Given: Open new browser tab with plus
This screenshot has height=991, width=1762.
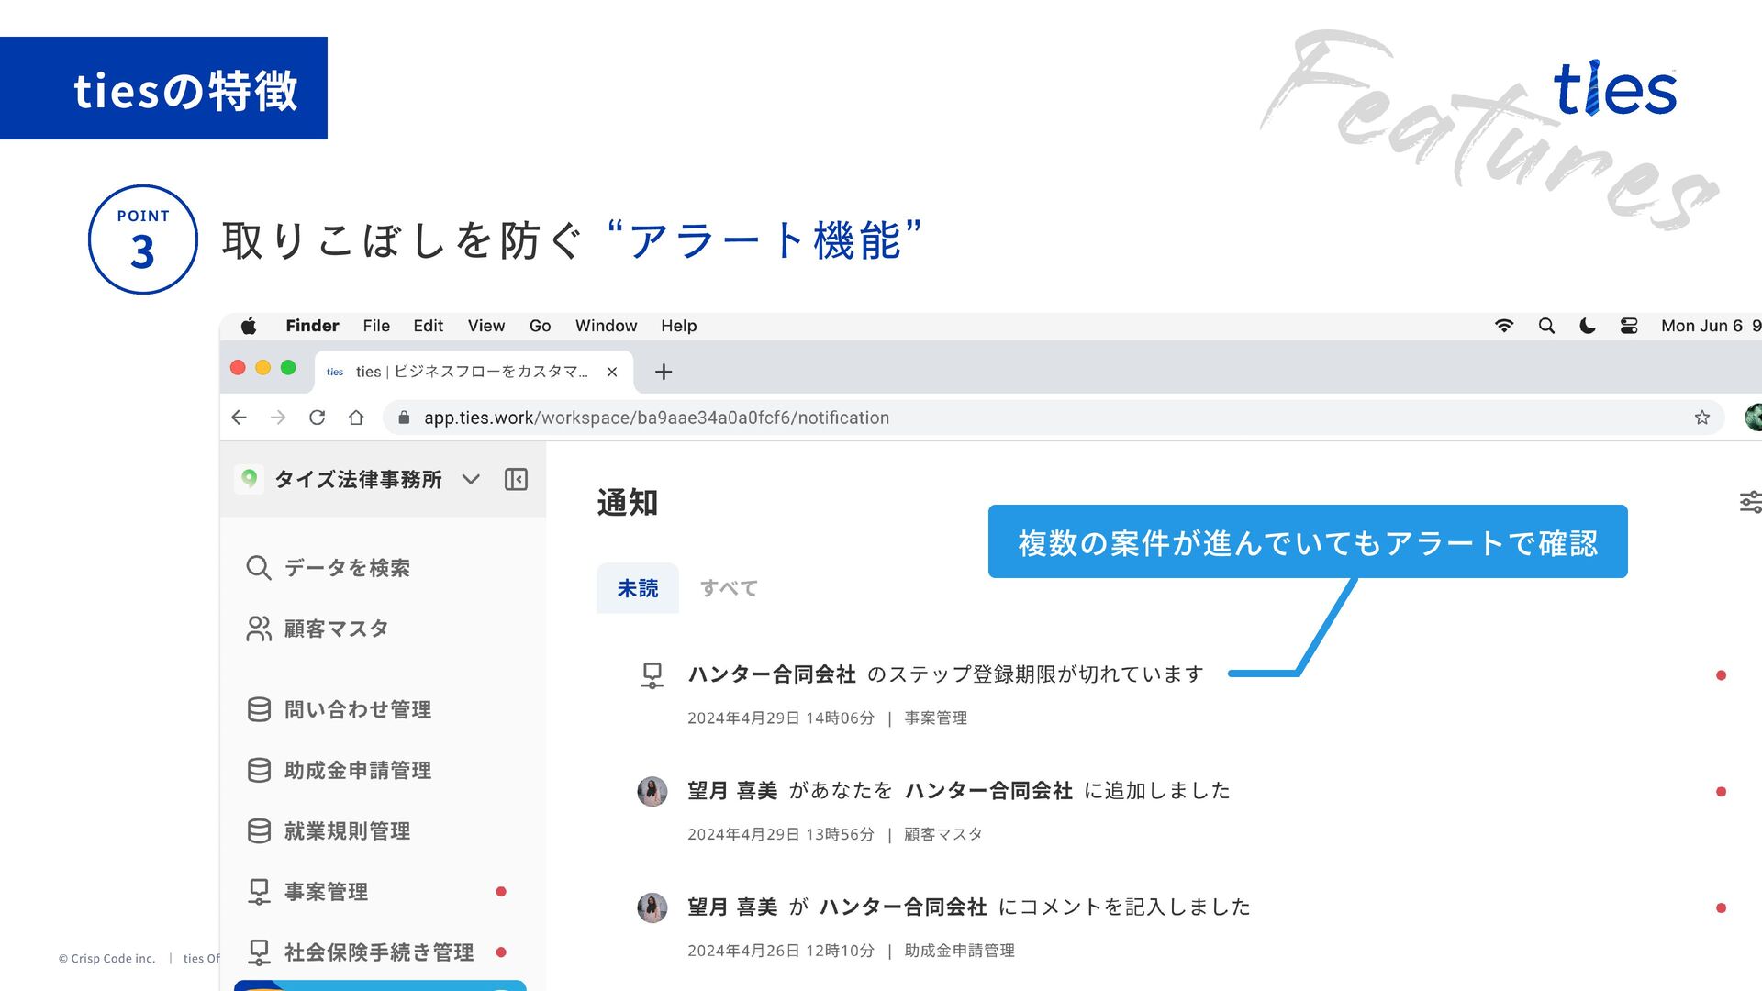Looking at the screenshot, I should click(x=664, y=372).
